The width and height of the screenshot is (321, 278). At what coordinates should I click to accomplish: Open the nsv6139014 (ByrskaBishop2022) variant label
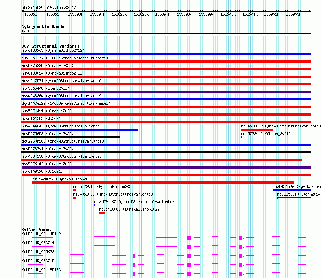point(53,73)
